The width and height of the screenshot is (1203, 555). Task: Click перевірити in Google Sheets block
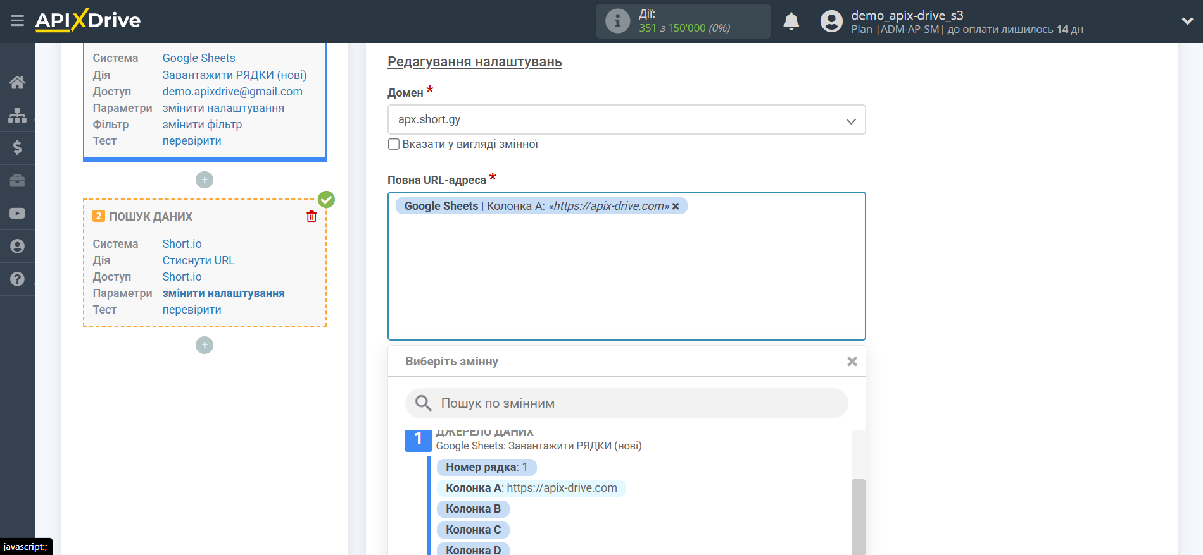pos(192,141)
